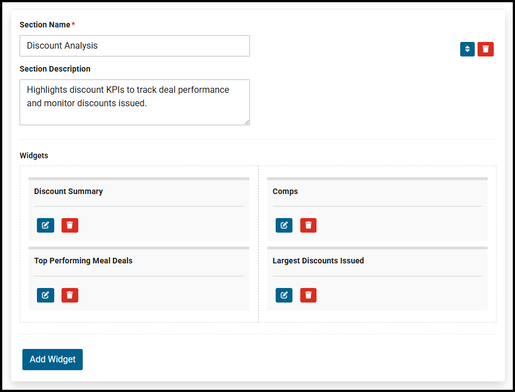The image size is (515, 392).
Task: Delete the Discount Analysis section via trash icon
Action: [x=485, y=49]
